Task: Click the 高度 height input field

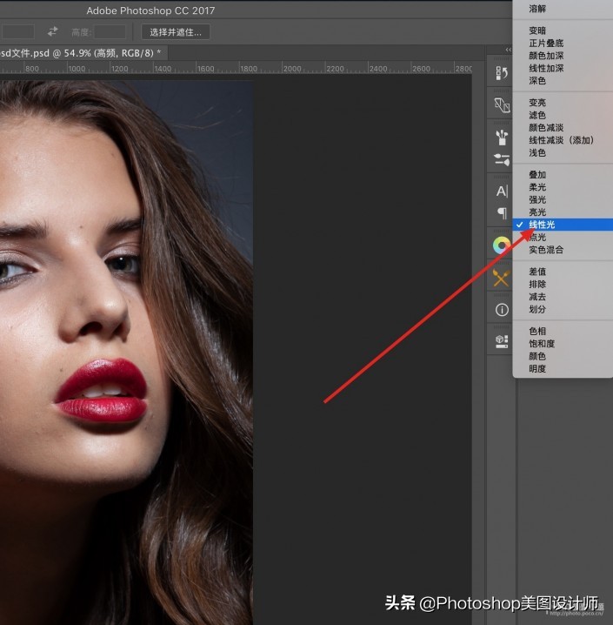Action: pyautogui.click(x=110, y=32)
